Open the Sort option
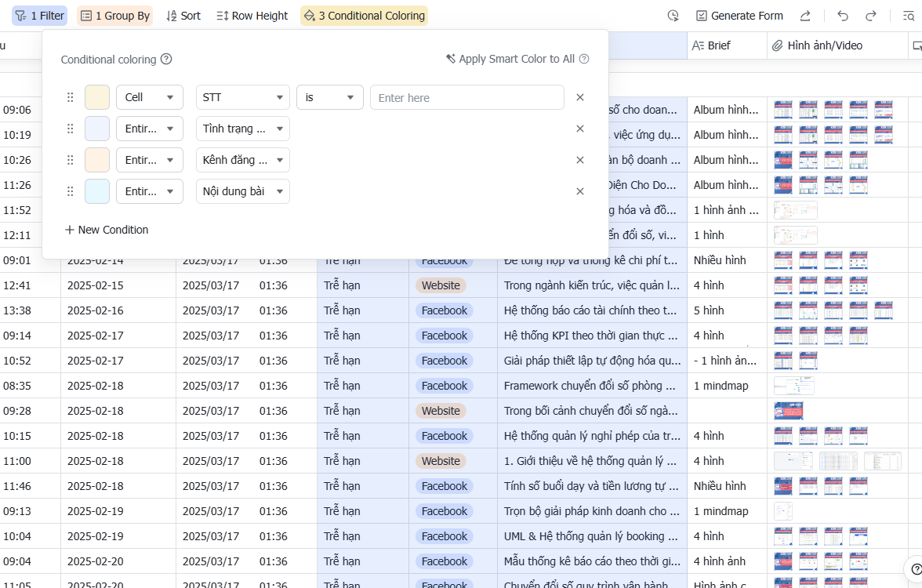The width and height of the screenshot is (922, 588). point(183,16)
